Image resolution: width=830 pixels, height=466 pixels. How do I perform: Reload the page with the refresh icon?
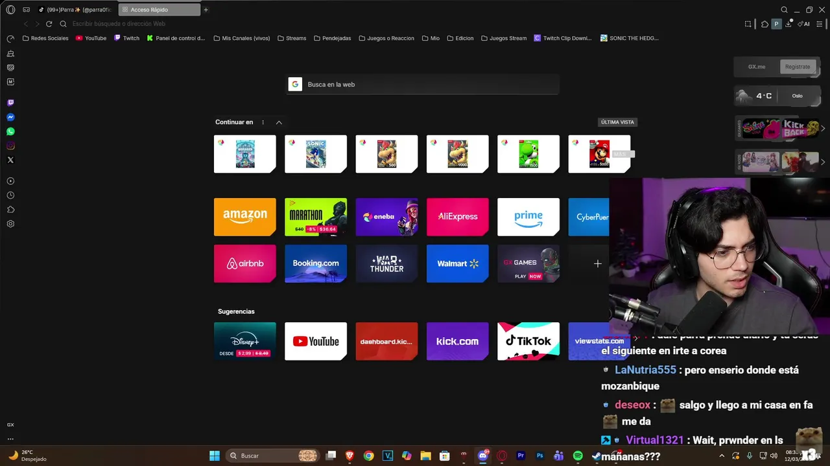click(49, 24)
